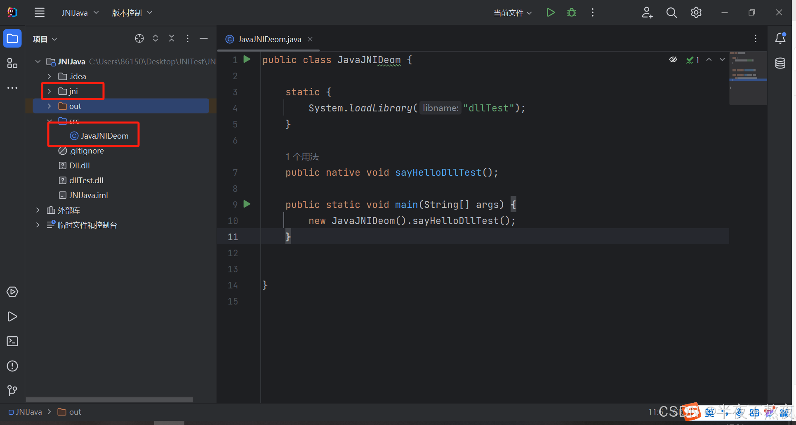Open Search Everywhere magnifier icon
796x425 pixels.
coord(671,12)
